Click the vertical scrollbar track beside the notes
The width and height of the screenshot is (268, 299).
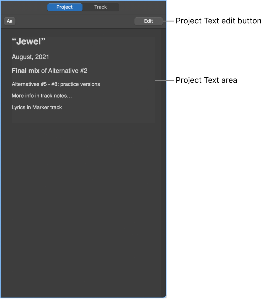[163, 162]
